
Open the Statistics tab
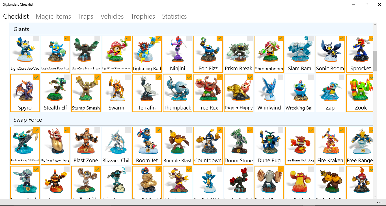click(174, 16)
